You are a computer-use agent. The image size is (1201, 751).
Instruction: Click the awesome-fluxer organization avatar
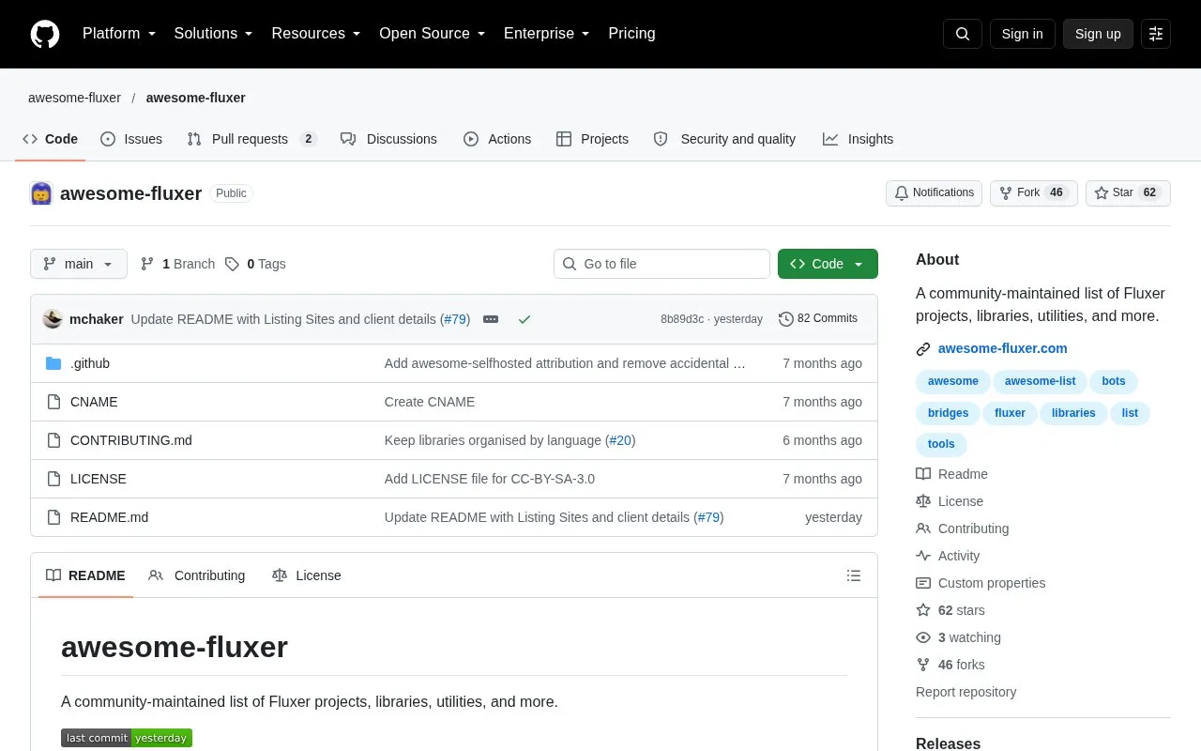tap(41, 193)
